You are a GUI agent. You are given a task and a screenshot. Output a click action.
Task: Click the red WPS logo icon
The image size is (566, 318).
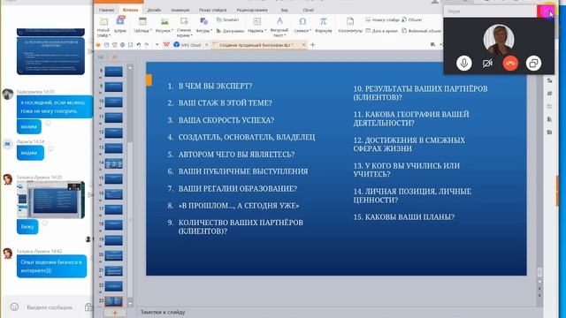166,45
